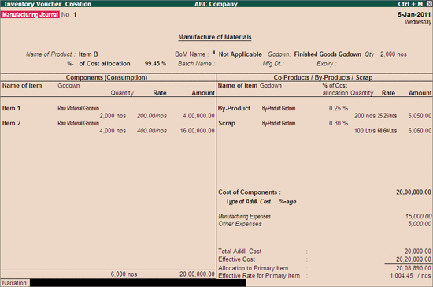Image resolution: width=433 pixels, height=287 pixels.
Task: Select the Finished Goods Godown field
Action: (x=328, y=54)
